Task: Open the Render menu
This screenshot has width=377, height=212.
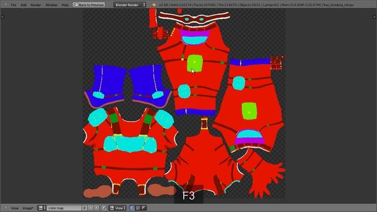Action: pyautogui.click(x=35, y=5)
